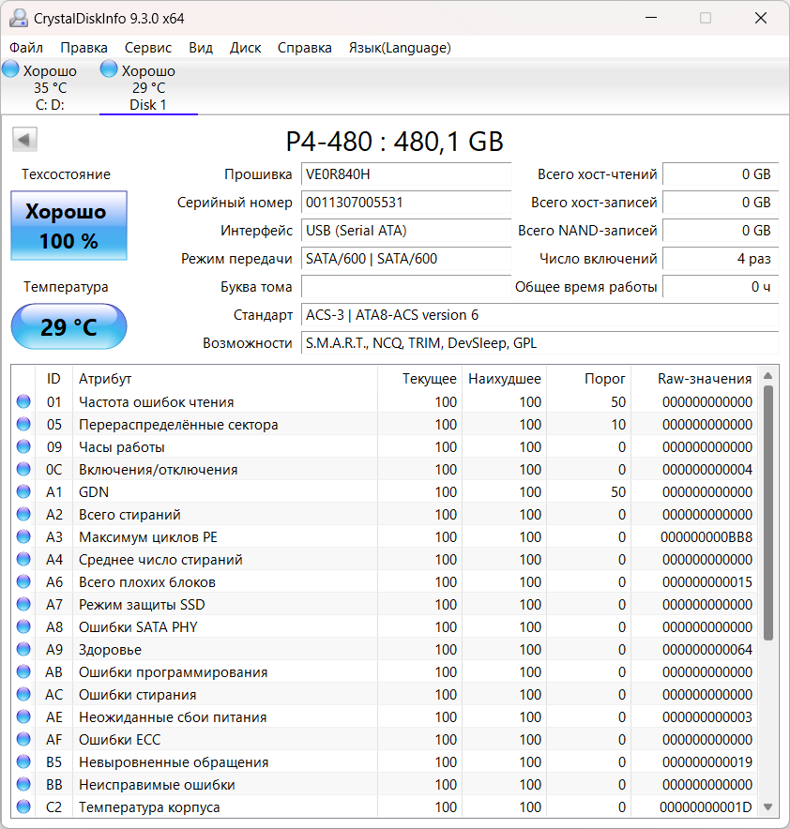790x829 pixels.
Task: Click status orb of attribute B5 row
Action: [23, 761]
